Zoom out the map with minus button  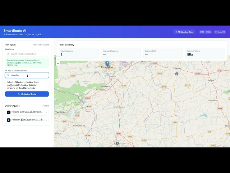click(x=58, y=63)
